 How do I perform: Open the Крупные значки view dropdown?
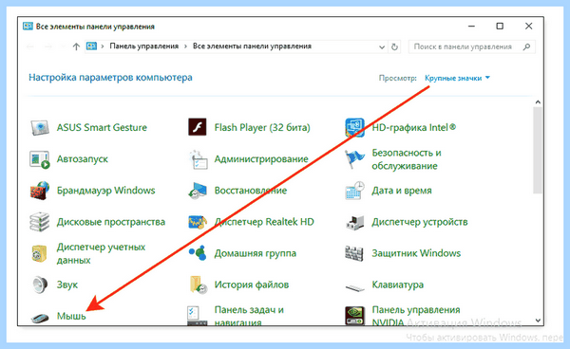pyautogui.click(x=457, y=78)
